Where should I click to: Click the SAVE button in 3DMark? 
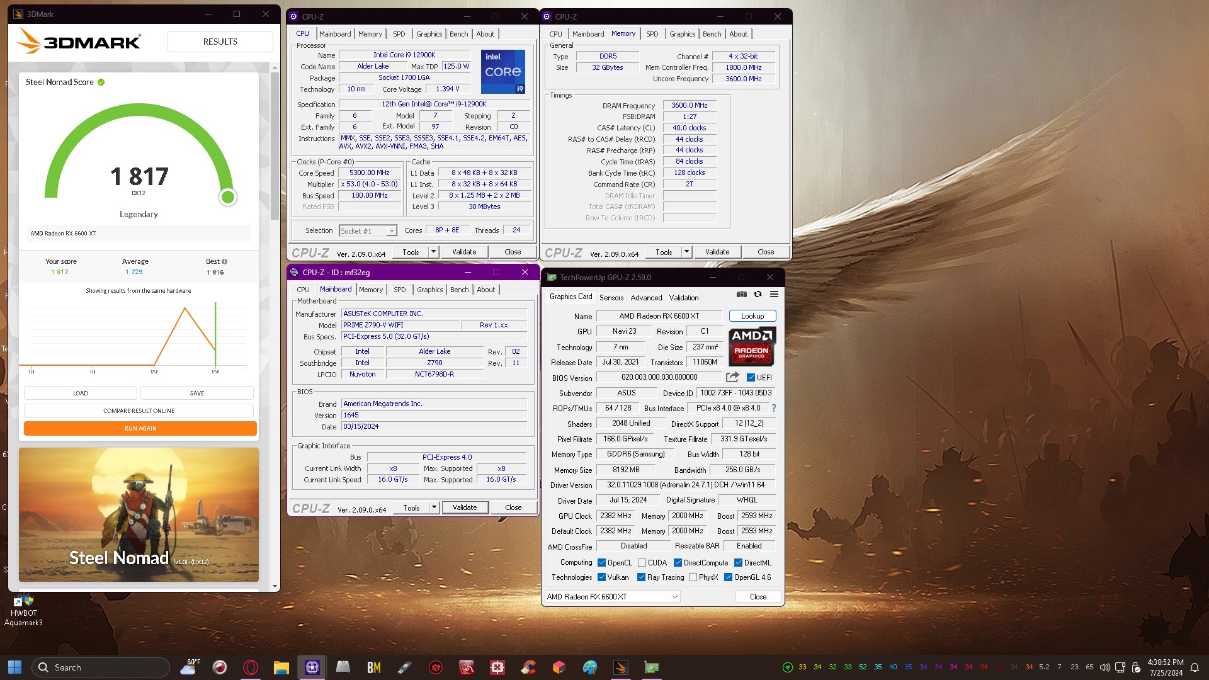197,394
